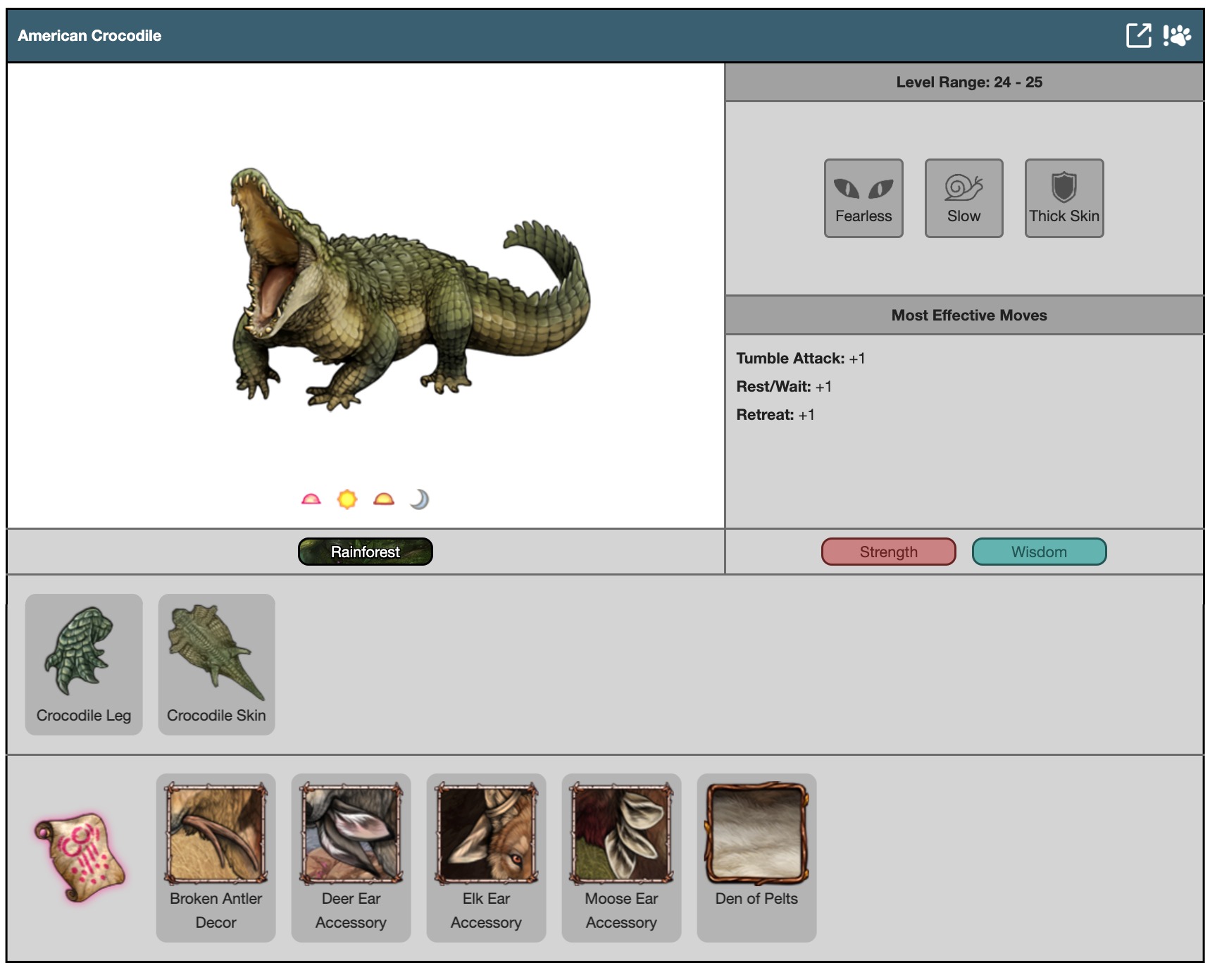
Task: Open the external link icon in header
Action: point(1138,35)
